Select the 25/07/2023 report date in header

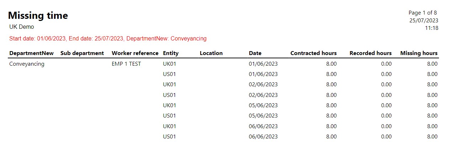(x=424, y=21)
